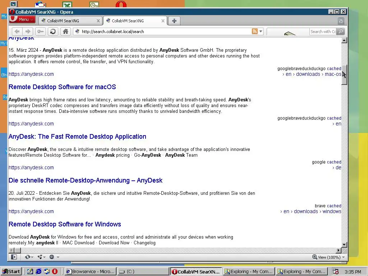Reload the current page

click(53, 32)
